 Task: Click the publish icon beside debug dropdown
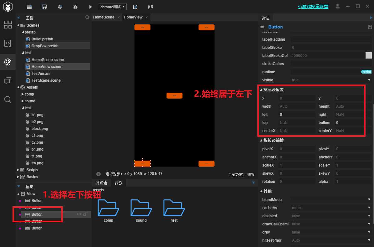[x=135, y=7]
